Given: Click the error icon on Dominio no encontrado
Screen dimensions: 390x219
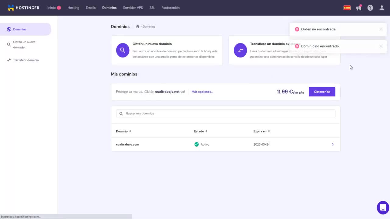Looking at the screenshot, I should 297,46.
